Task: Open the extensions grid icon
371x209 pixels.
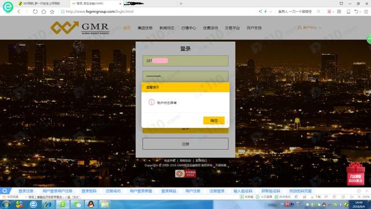Action: pos(339,12)
